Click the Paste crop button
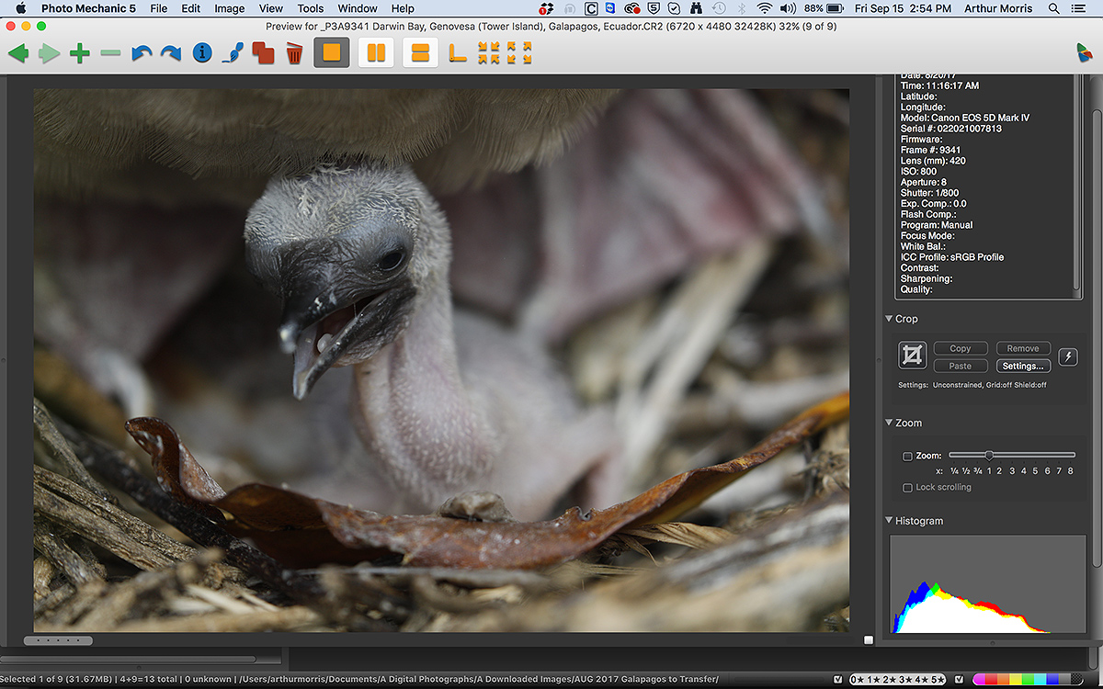The width and height of the screenshot is (1103, 689). (x=961, y=366)
